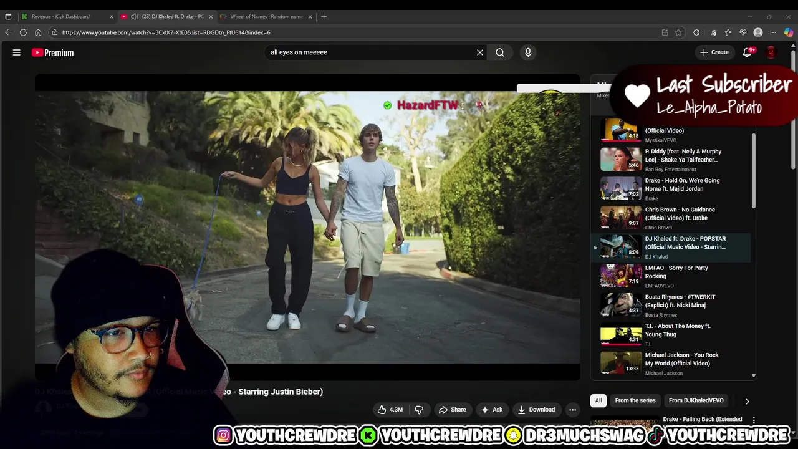Open browser Settings and more ellipsis
The height and width of the screenshot is (449, 798).
pos(773,32)
